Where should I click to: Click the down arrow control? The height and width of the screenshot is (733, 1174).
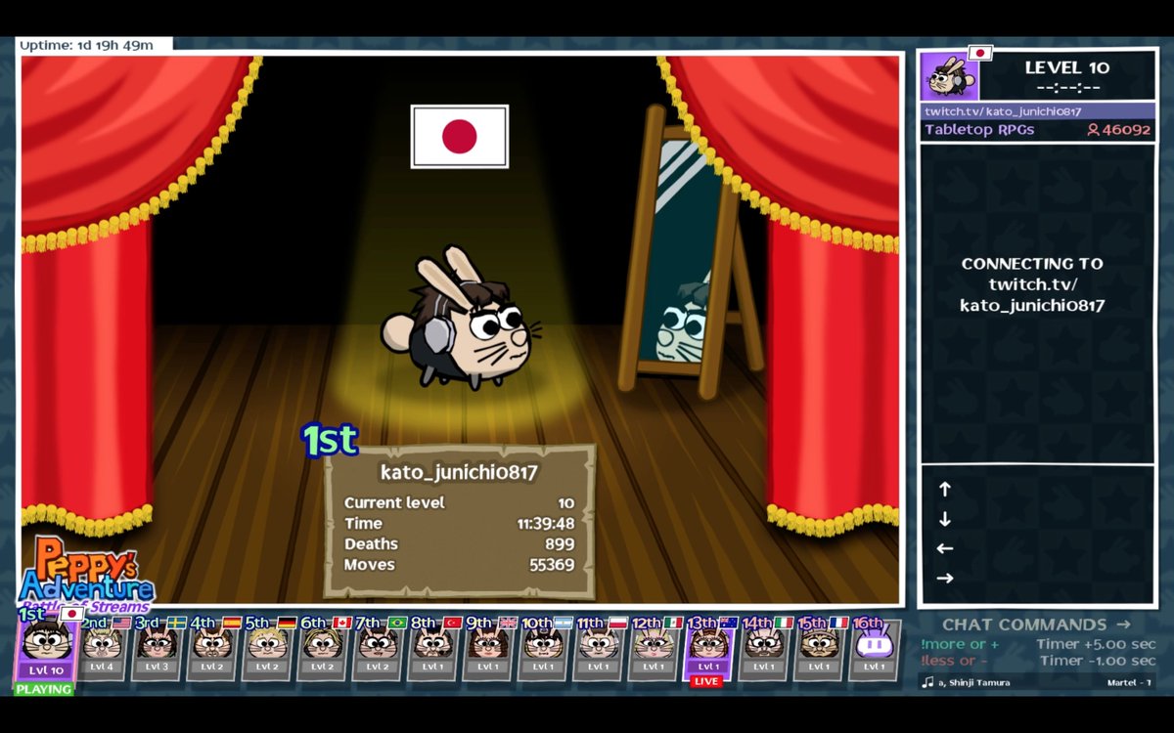tap(945, 519)
